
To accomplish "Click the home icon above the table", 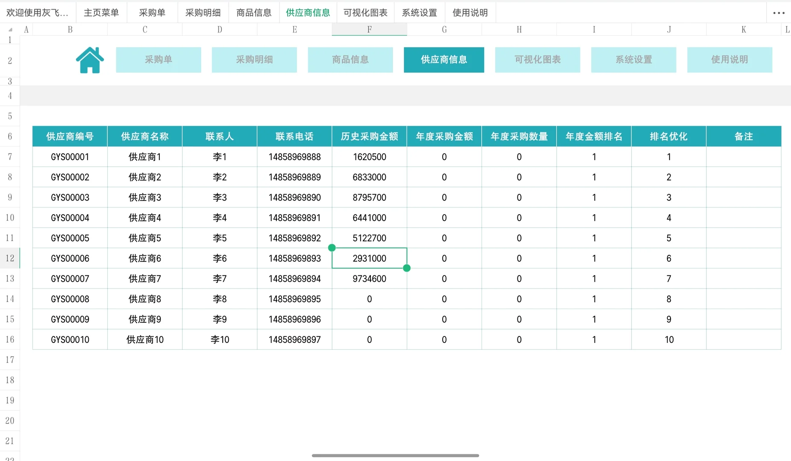I will pyautogui.click(x=89, y=60).
